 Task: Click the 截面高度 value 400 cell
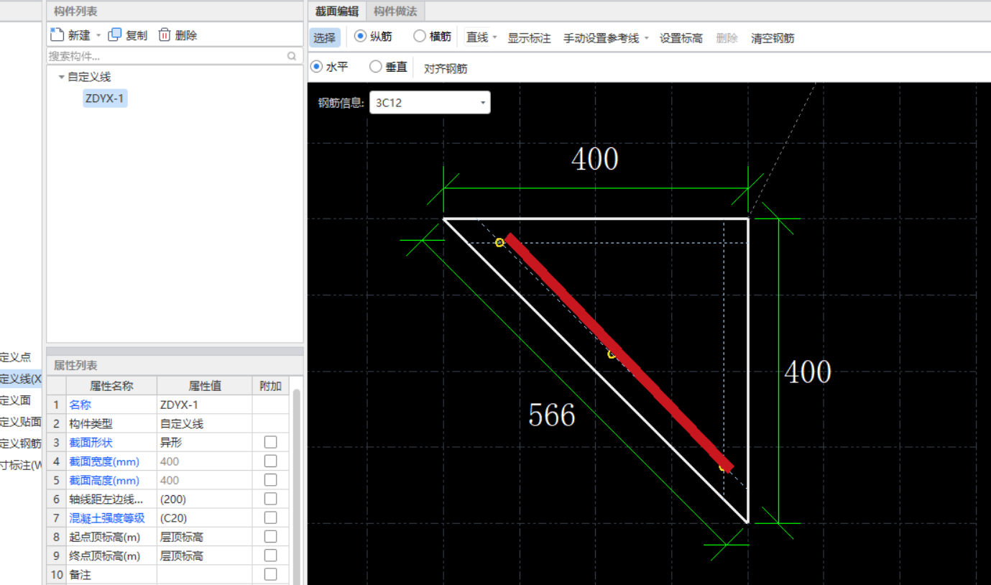point(204,480)
